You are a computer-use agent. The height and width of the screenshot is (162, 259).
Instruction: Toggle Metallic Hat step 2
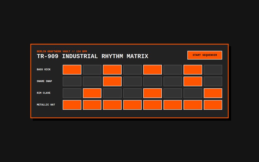click(92, 105)
